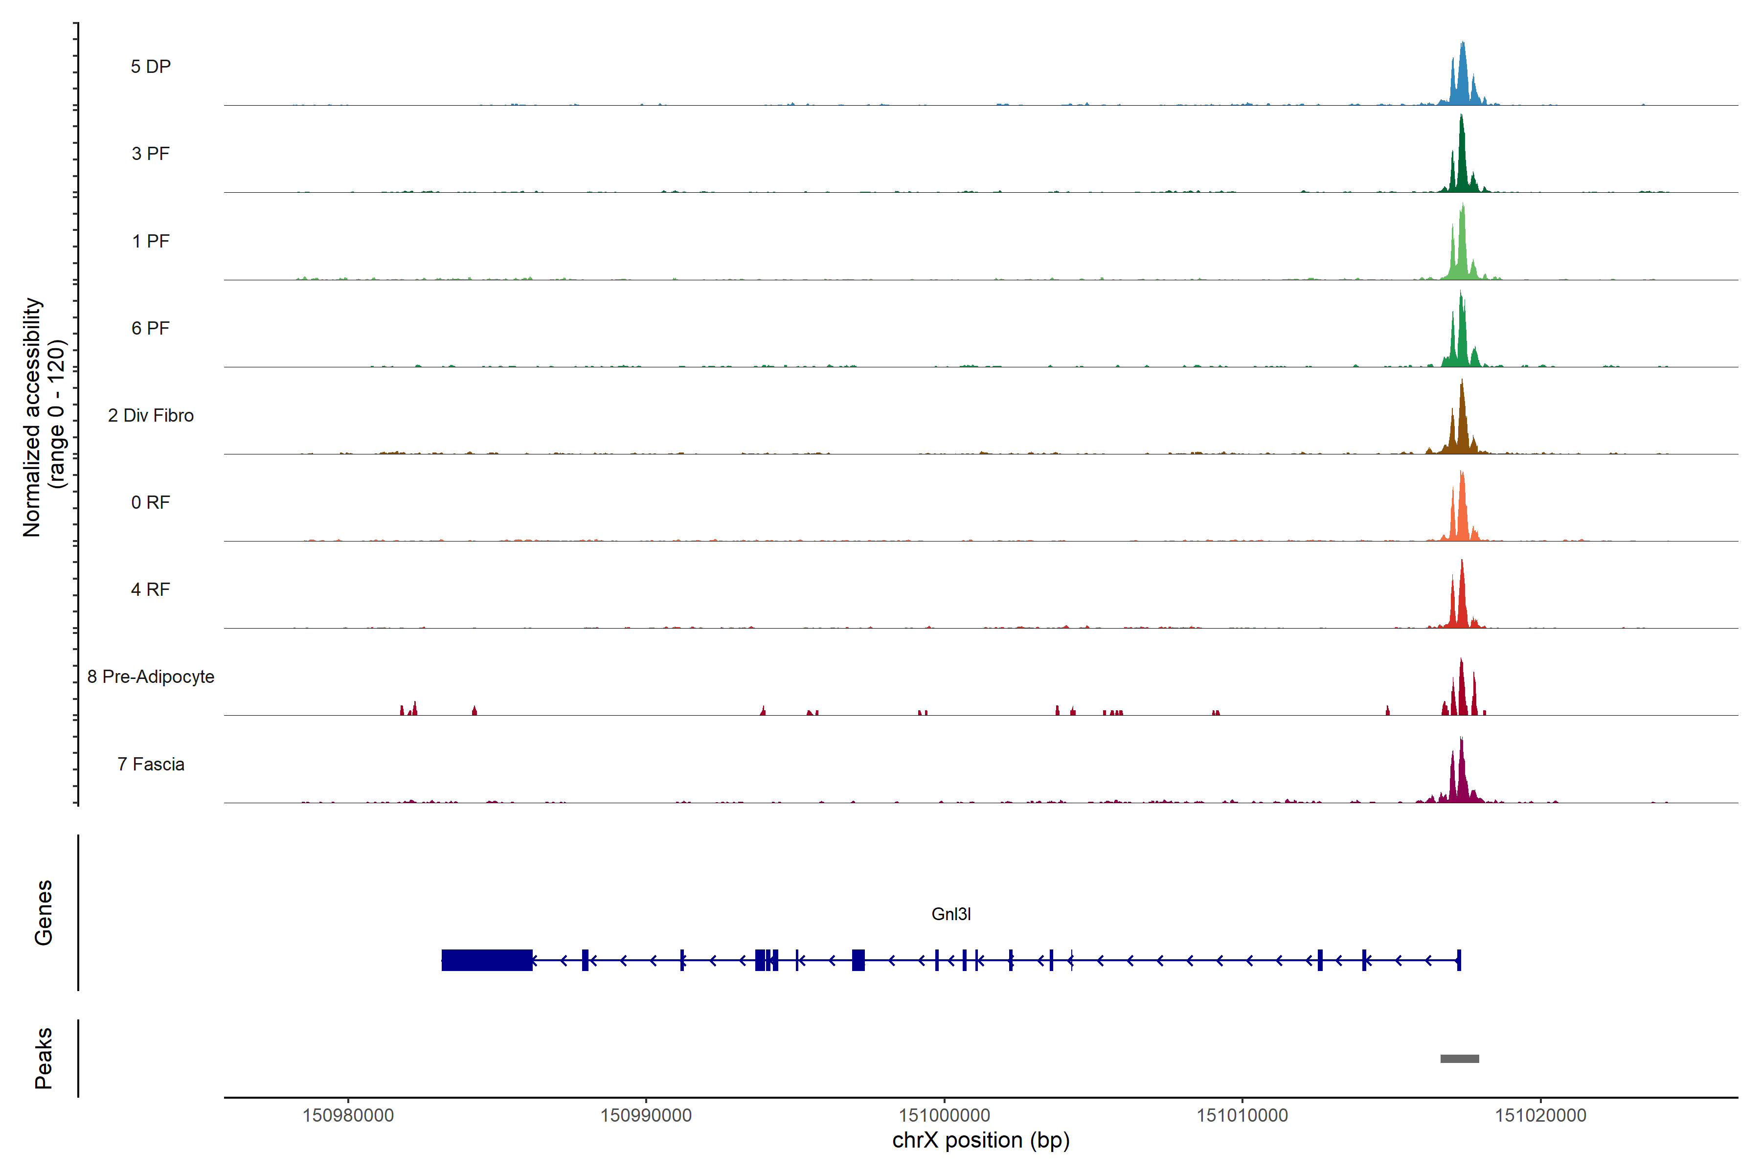Click the large Gnl3l exon block at left

(487, 960)
